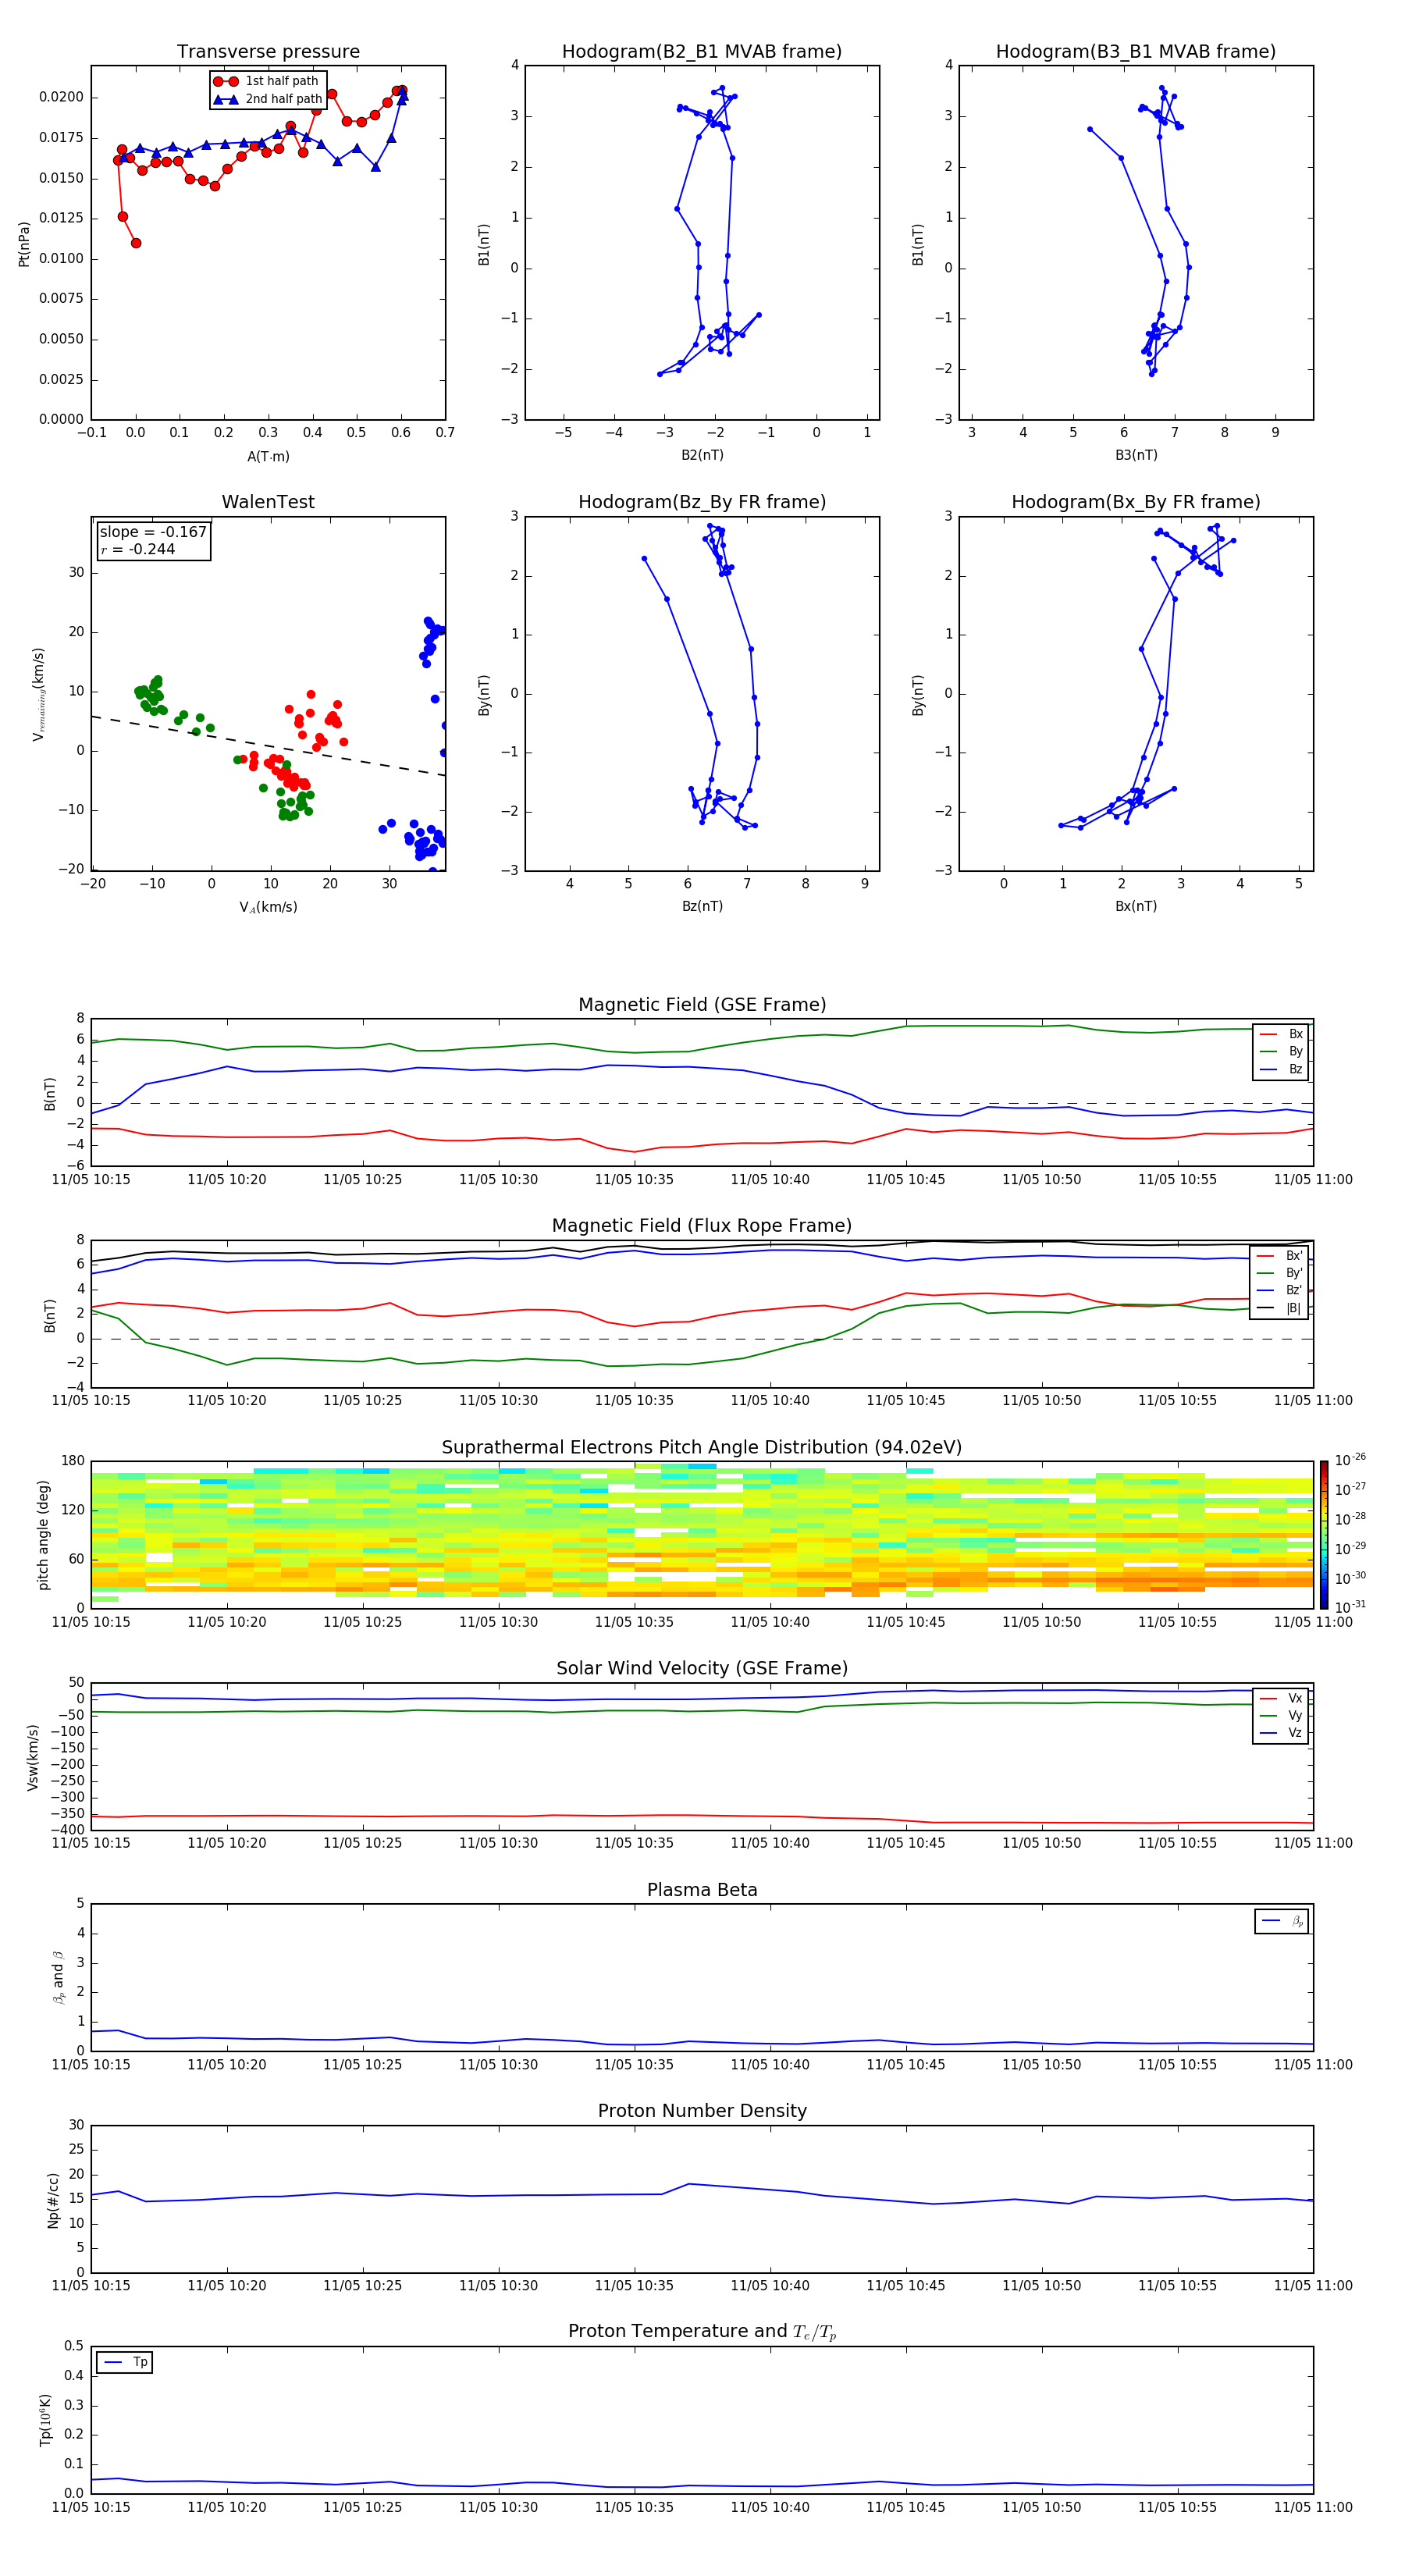This screenshot has width=1405, height=2576.
Task: Click the beta-p legend in Plasma Beta plot
Action: [x=1281, y=1921]
